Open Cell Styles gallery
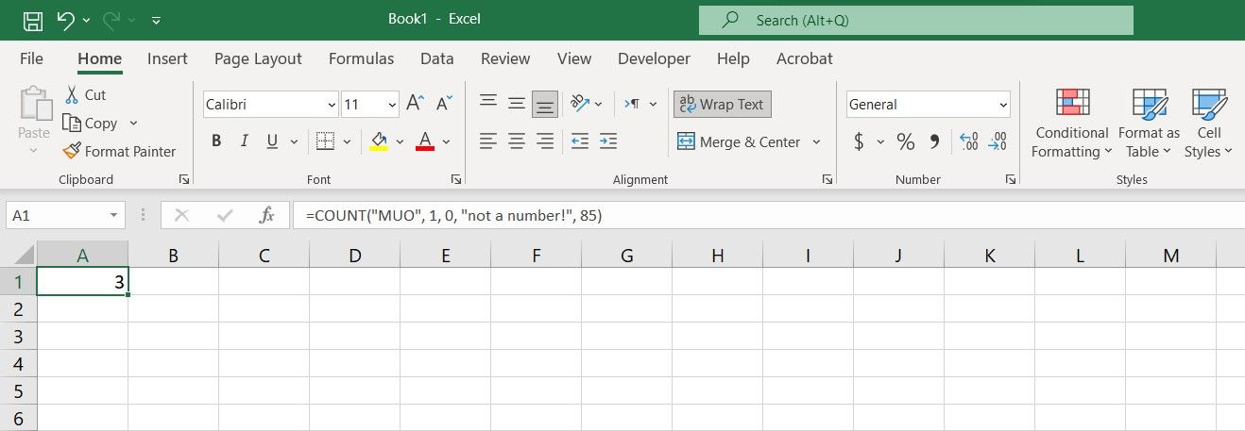Viewport: 1245px width, 431px height. pos(1209,124)
